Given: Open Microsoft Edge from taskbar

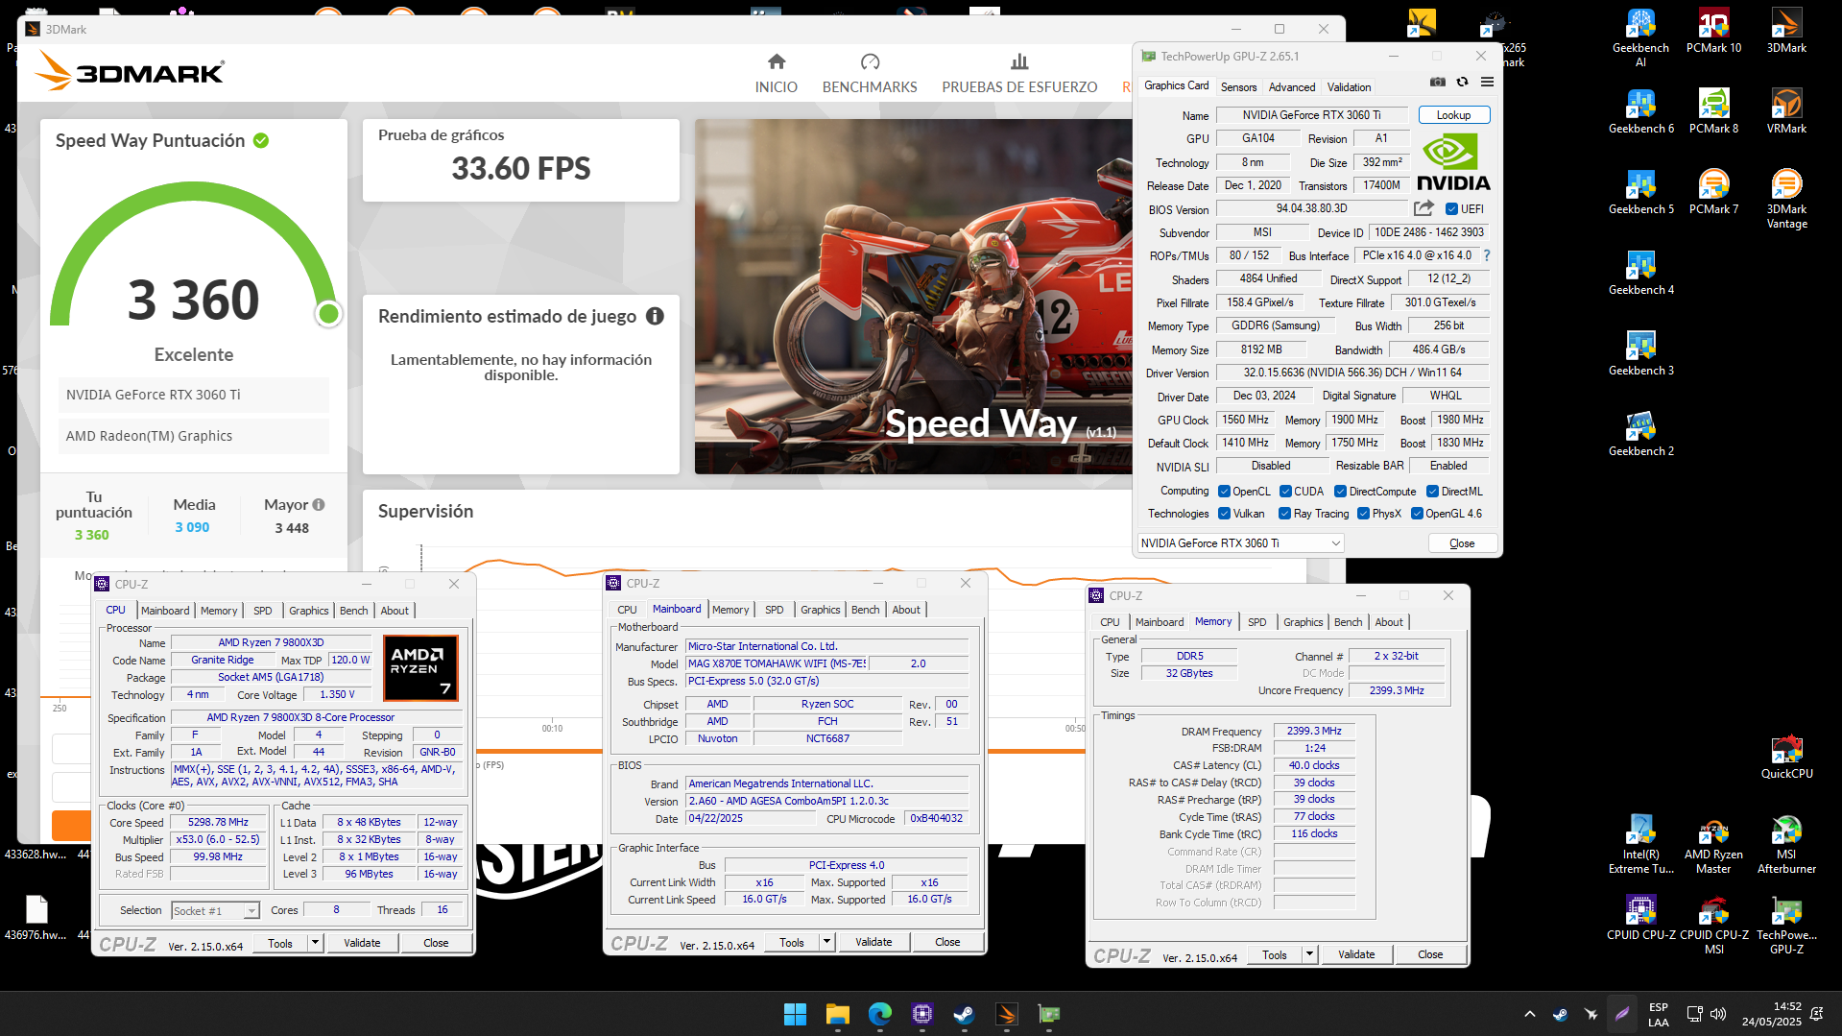Looking at the screenshot, I should (880, 1014).
